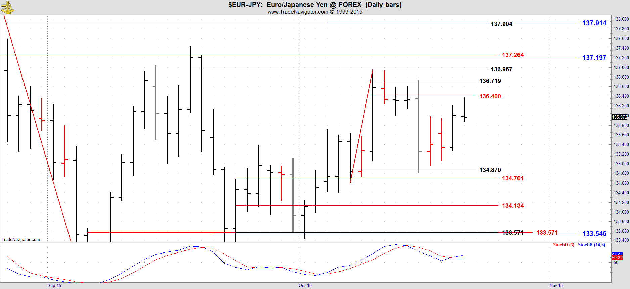The width and height of the screenshot is (630, 289).
Task: Click the red 137.264 resistance label
Action: [x=512, y=55]
